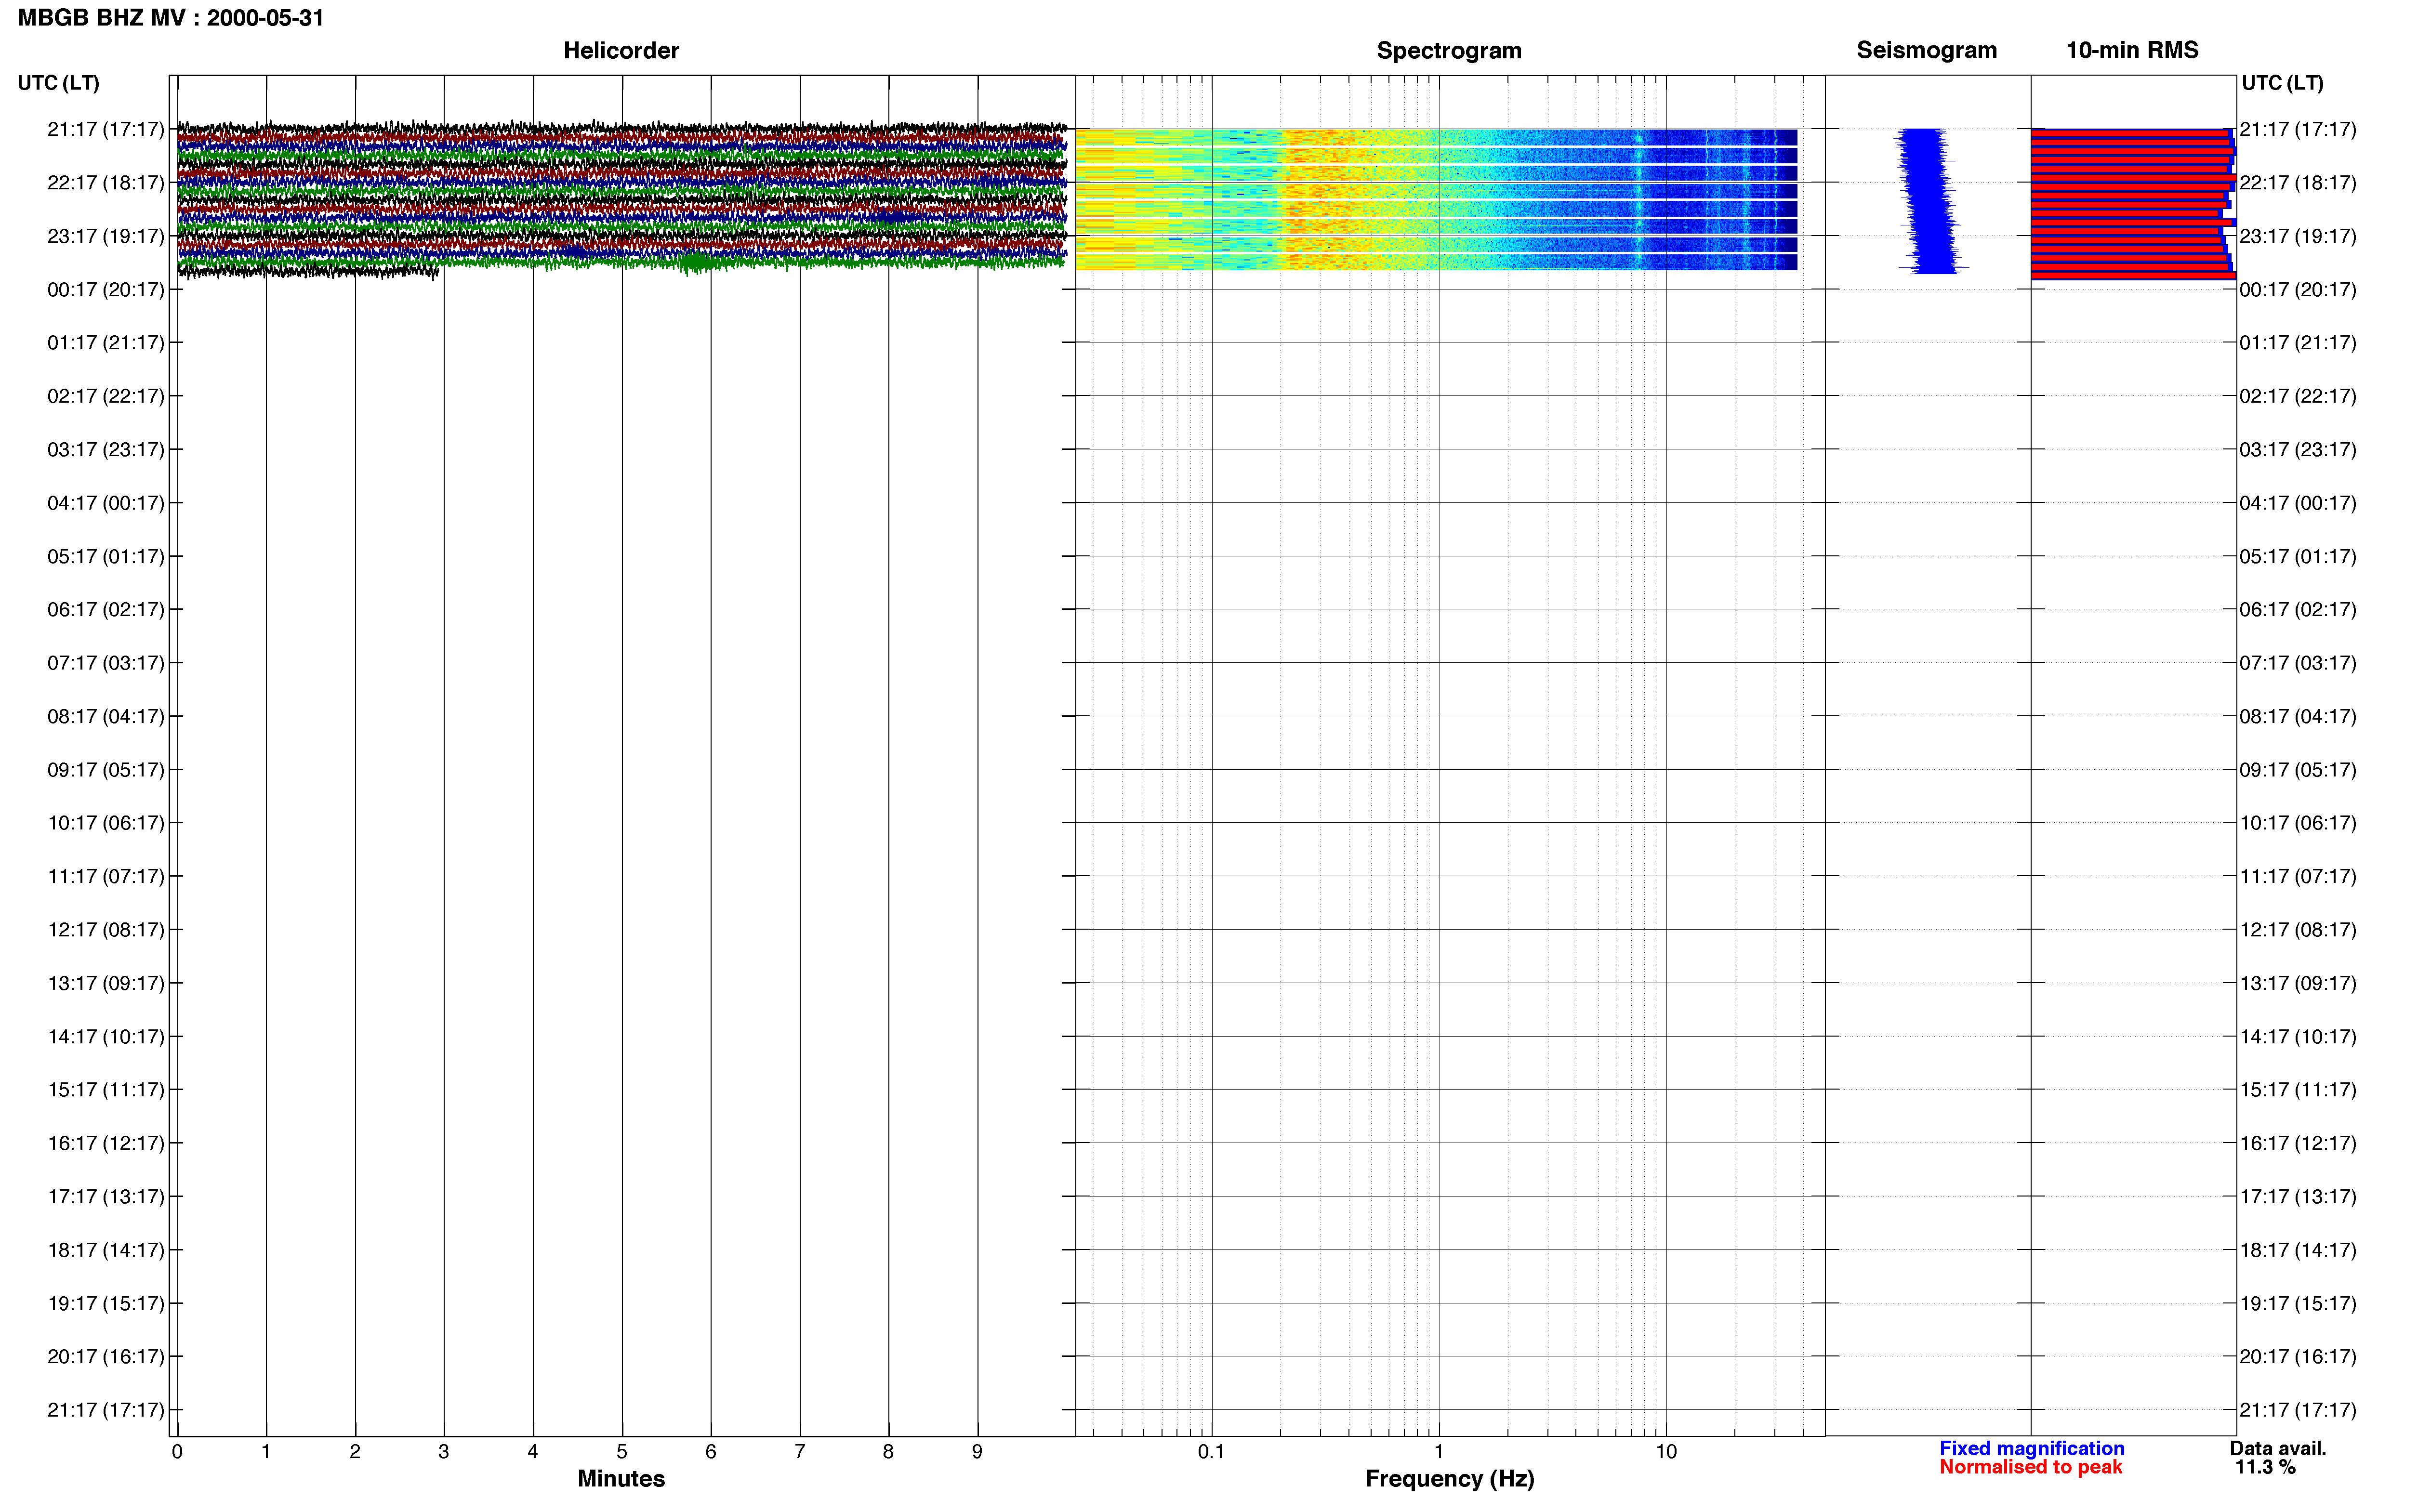This screenshot has height=1512, width=2418.
Task: Click right time label '09:17 (05:17)'
Action: click(x=2298, y=770)
